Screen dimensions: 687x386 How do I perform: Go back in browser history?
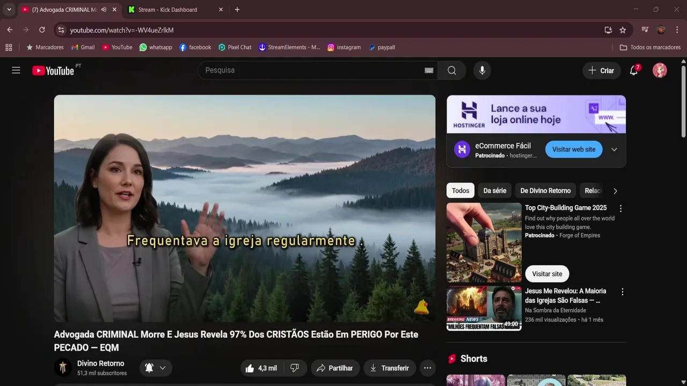(10, 30)
